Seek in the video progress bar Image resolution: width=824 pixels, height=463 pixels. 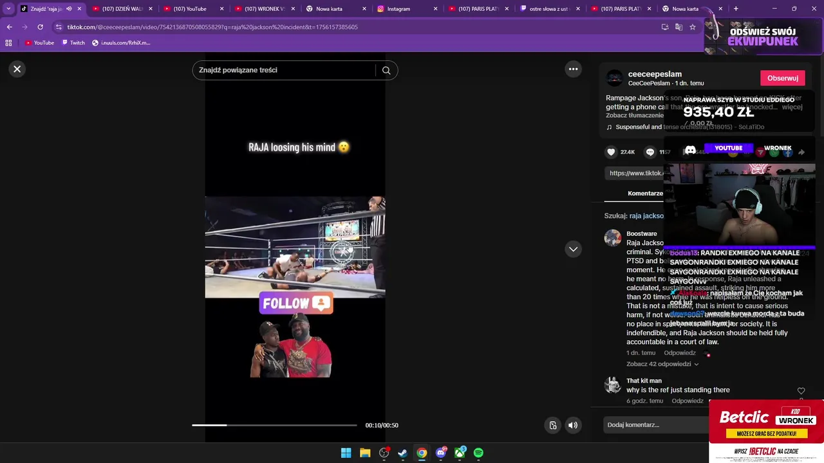click(274, 425)
